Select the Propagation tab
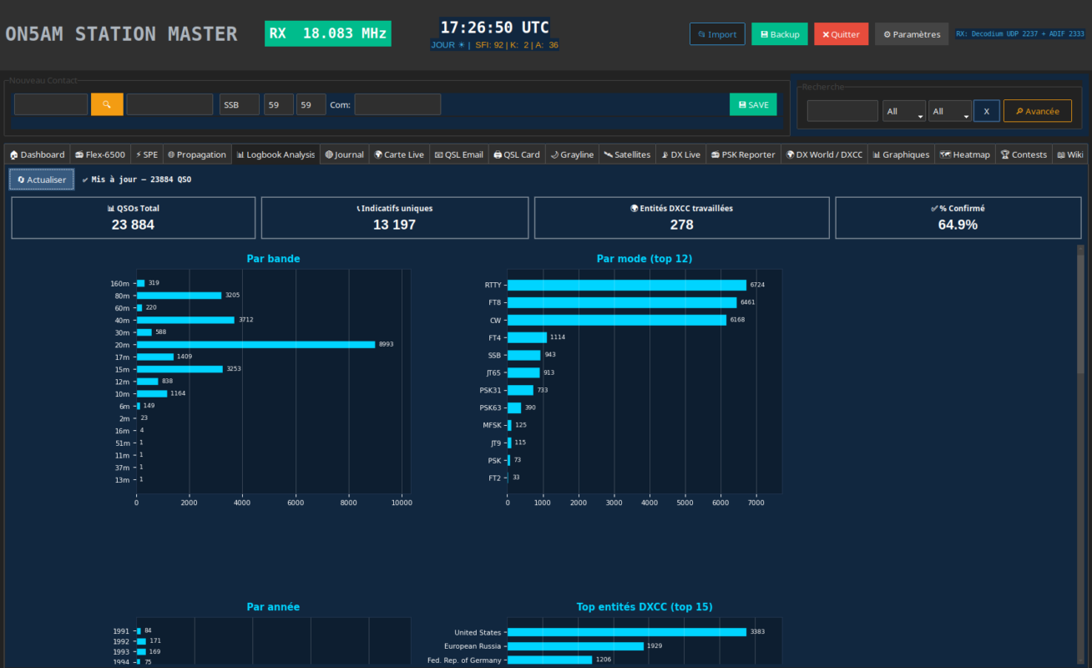This screenshot has width=1092, height=668. 196,154
